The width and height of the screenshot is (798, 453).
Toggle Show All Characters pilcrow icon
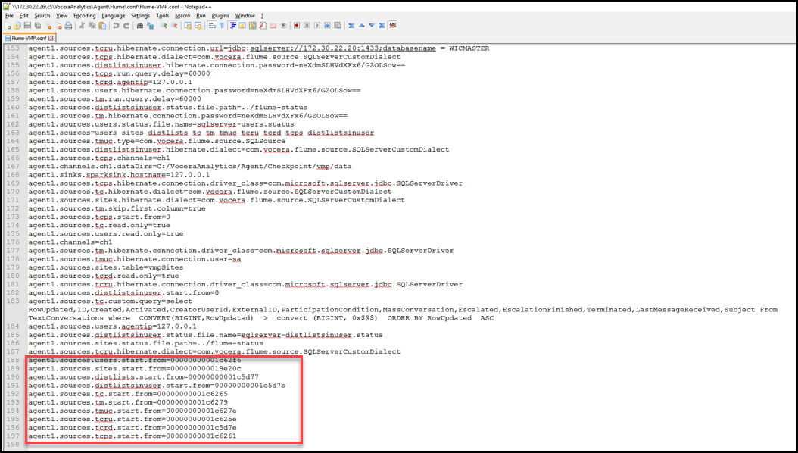click(221, 26)
